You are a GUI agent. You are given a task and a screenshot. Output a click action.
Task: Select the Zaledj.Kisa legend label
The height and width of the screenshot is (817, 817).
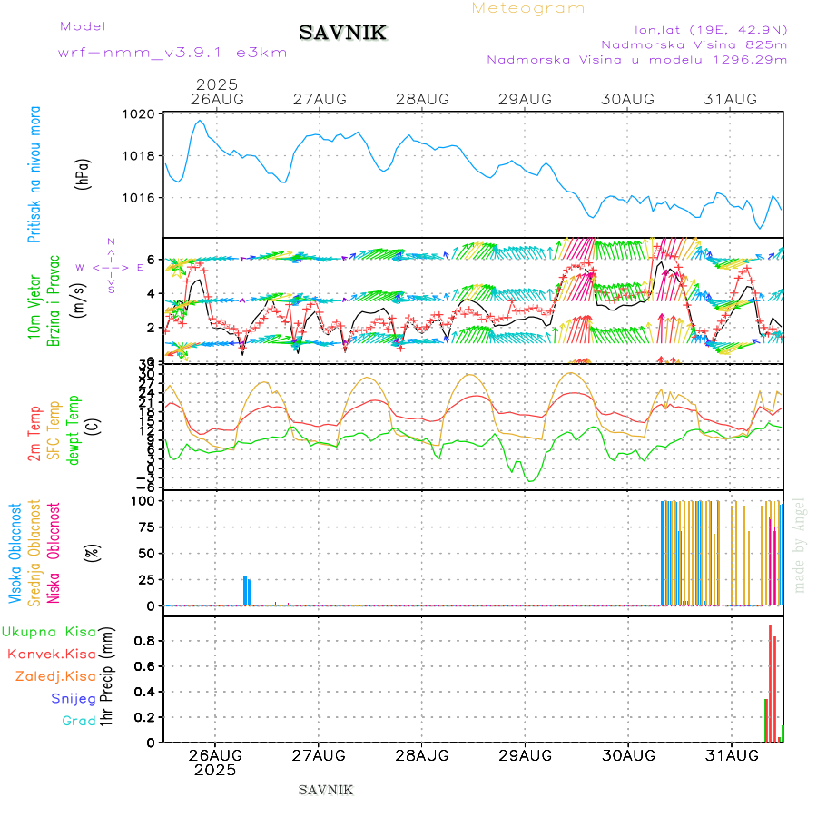[x=55, y=676]
